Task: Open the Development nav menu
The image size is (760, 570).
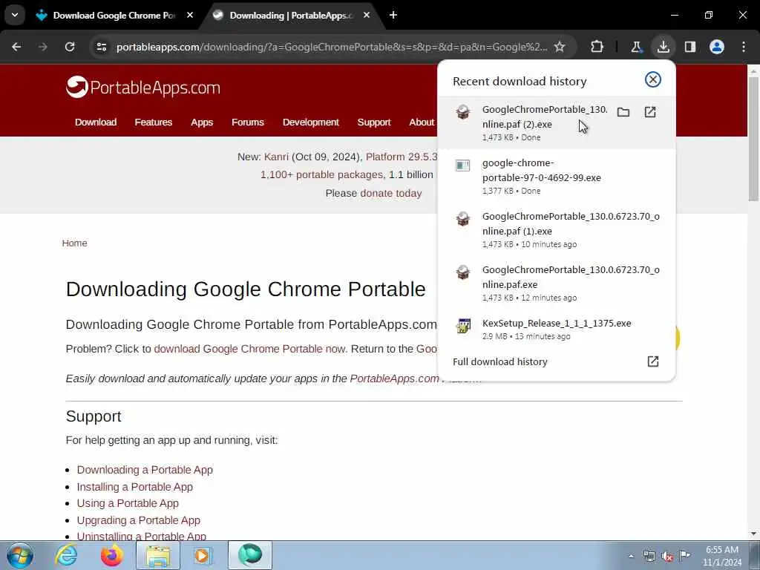Action: (x=311, y=122)
